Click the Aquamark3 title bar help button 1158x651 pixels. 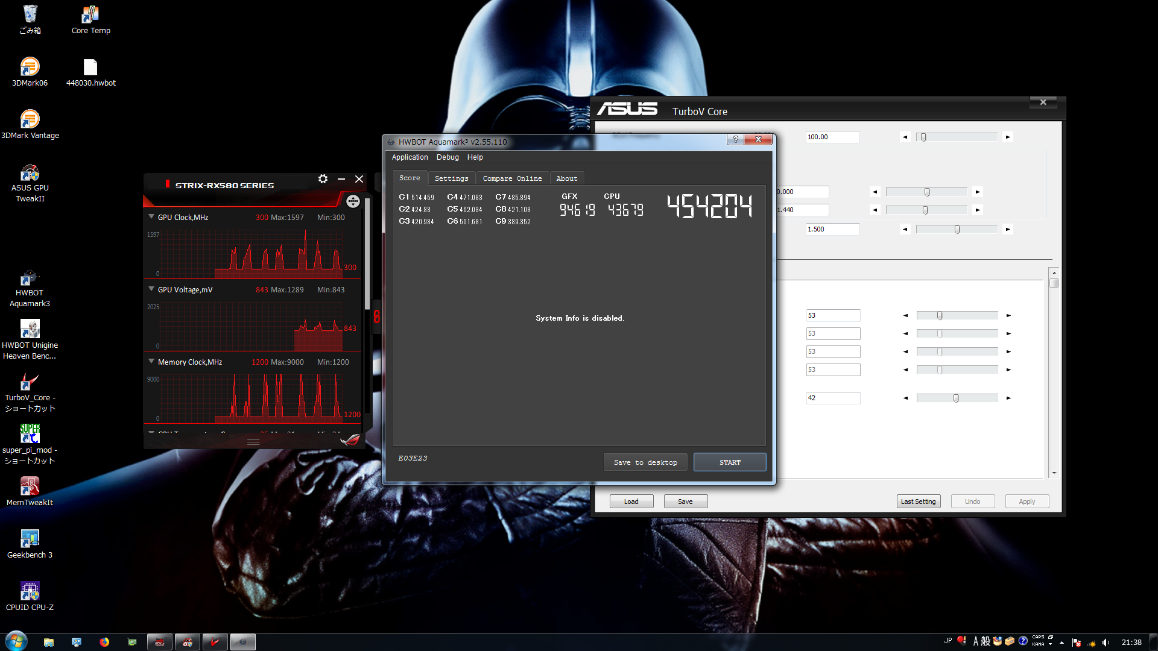(735, 139)
